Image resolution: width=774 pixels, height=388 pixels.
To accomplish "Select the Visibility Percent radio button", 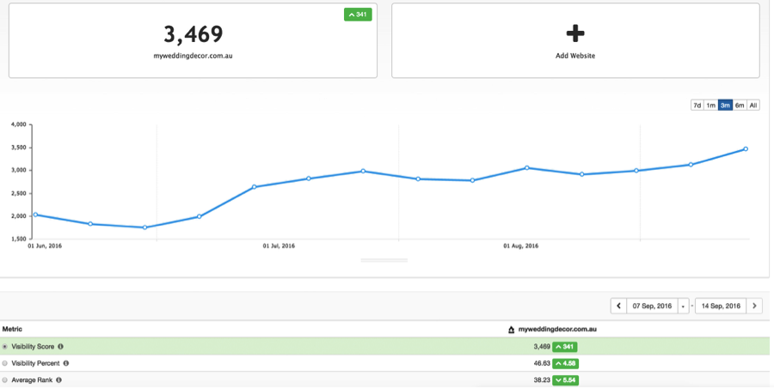I will [x=5, y=363].
